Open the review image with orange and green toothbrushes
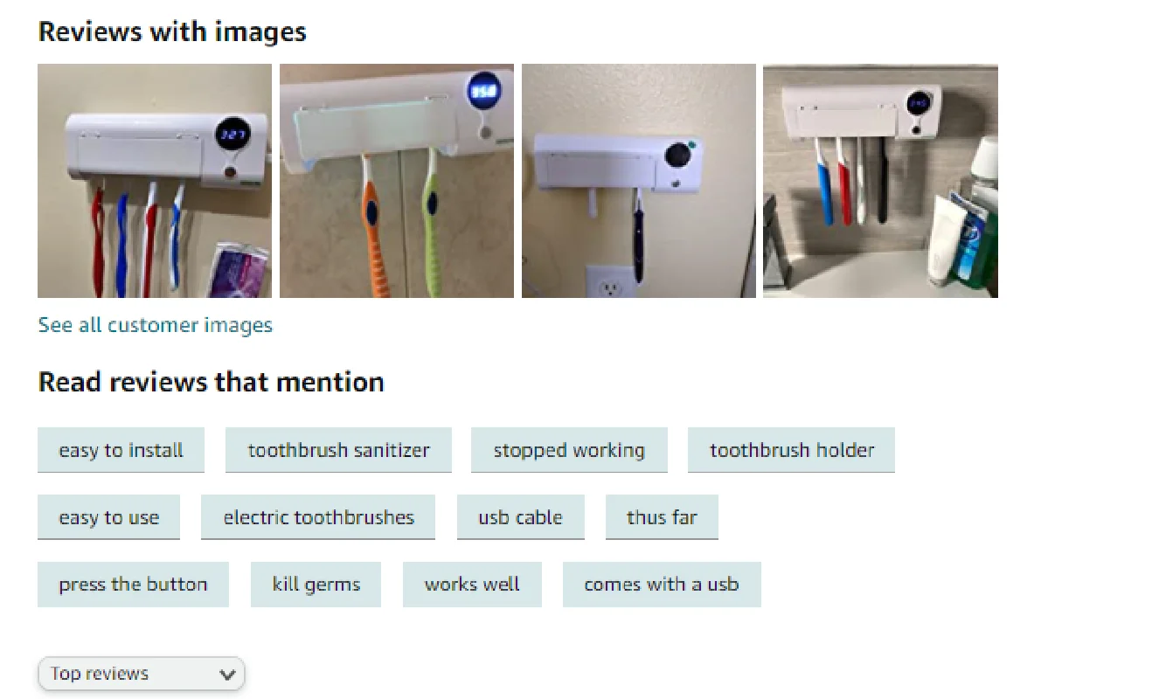This screenshot has width=1159, height=699. (397, 181)
